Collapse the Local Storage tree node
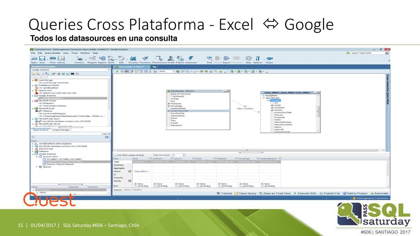The image size is (420, 236). coord(33,80)
